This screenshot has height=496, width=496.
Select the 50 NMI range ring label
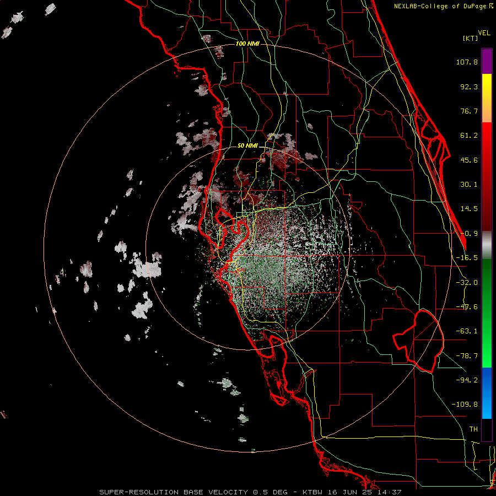click(x=247, y=145)
